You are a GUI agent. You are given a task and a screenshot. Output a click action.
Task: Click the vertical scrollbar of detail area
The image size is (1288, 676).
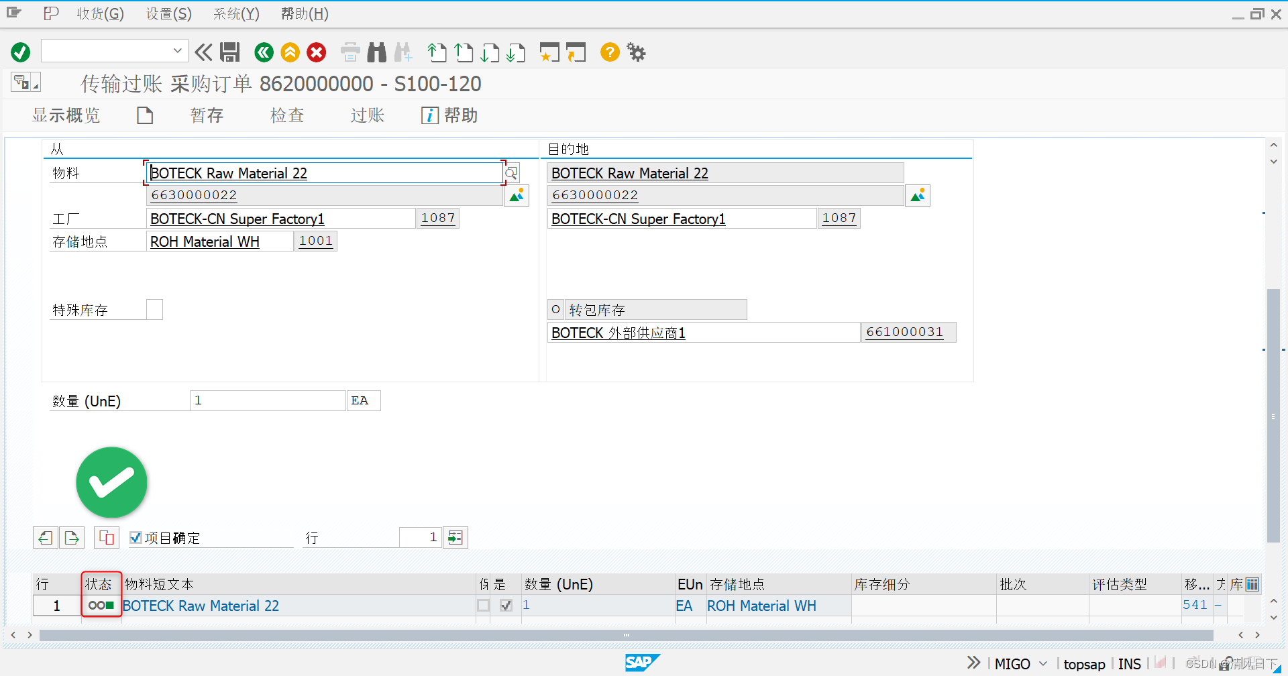tap(1273, 416)
